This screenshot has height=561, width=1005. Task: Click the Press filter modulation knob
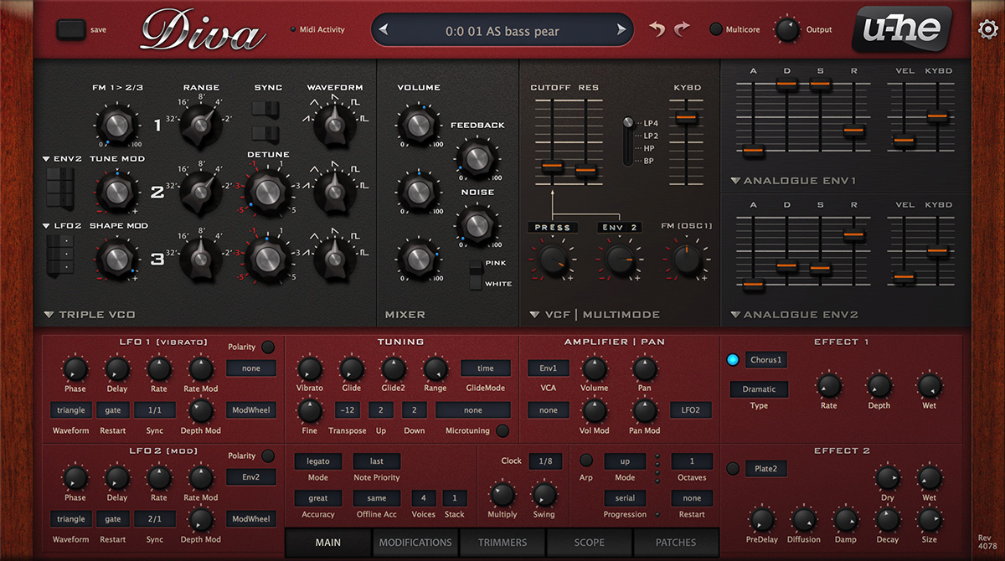551,259
